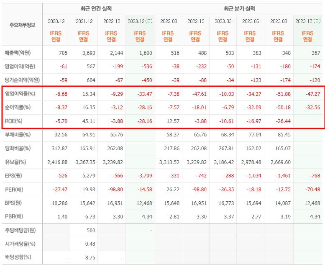The image size is (325, 267).
Task: Click the net income value -123
Action: coord(256,80)
